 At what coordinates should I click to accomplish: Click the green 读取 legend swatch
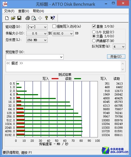(x=78, y=79)
